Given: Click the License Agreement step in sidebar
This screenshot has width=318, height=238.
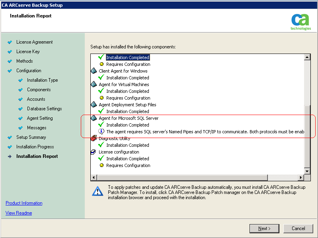Looking at the screenshot, I should tap(34, 42).
